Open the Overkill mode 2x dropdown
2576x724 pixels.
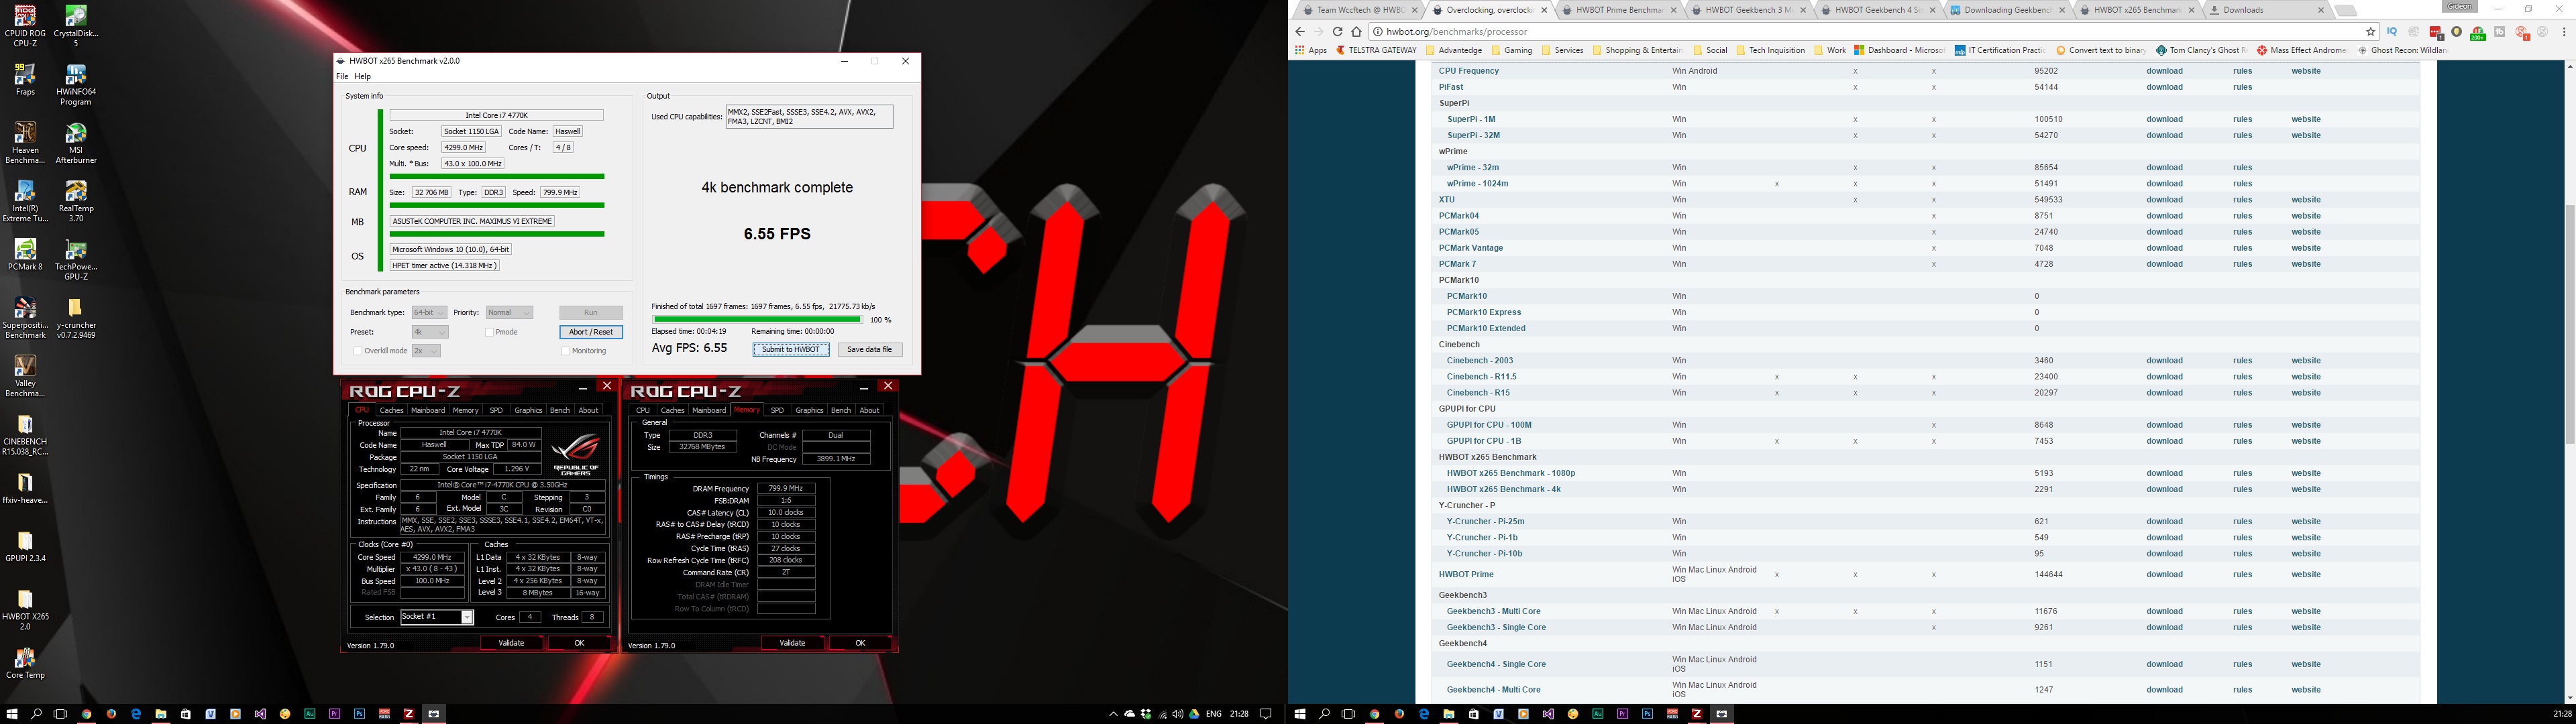(x=426, y=351)
